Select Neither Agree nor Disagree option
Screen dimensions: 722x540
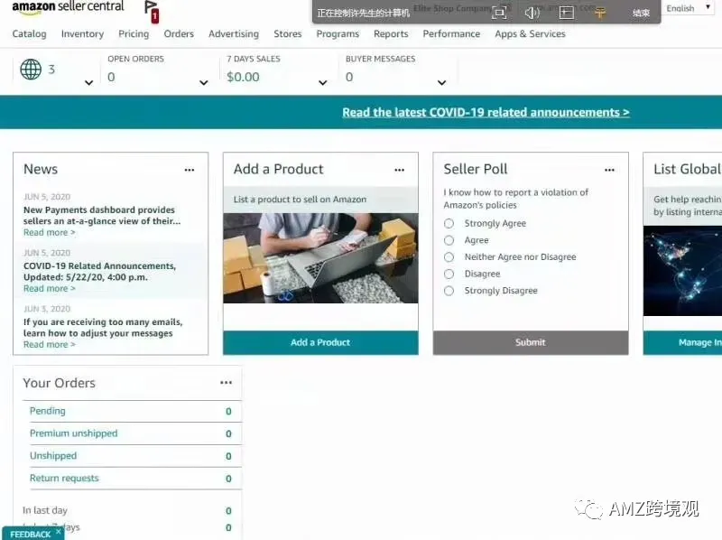tap(449, 257)
